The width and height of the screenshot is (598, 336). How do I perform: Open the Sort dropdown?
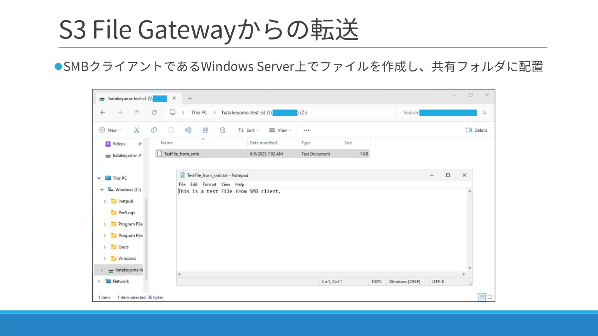249,130
